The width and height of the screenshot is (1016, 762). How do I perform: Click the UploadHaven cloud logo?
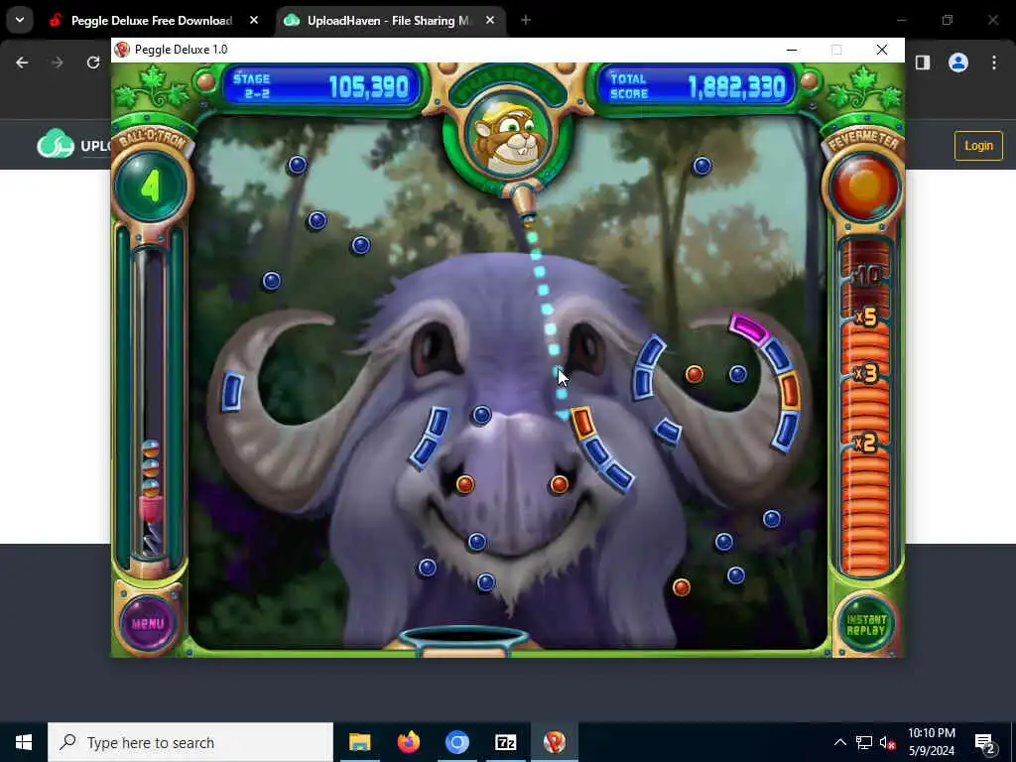[56, 145]
